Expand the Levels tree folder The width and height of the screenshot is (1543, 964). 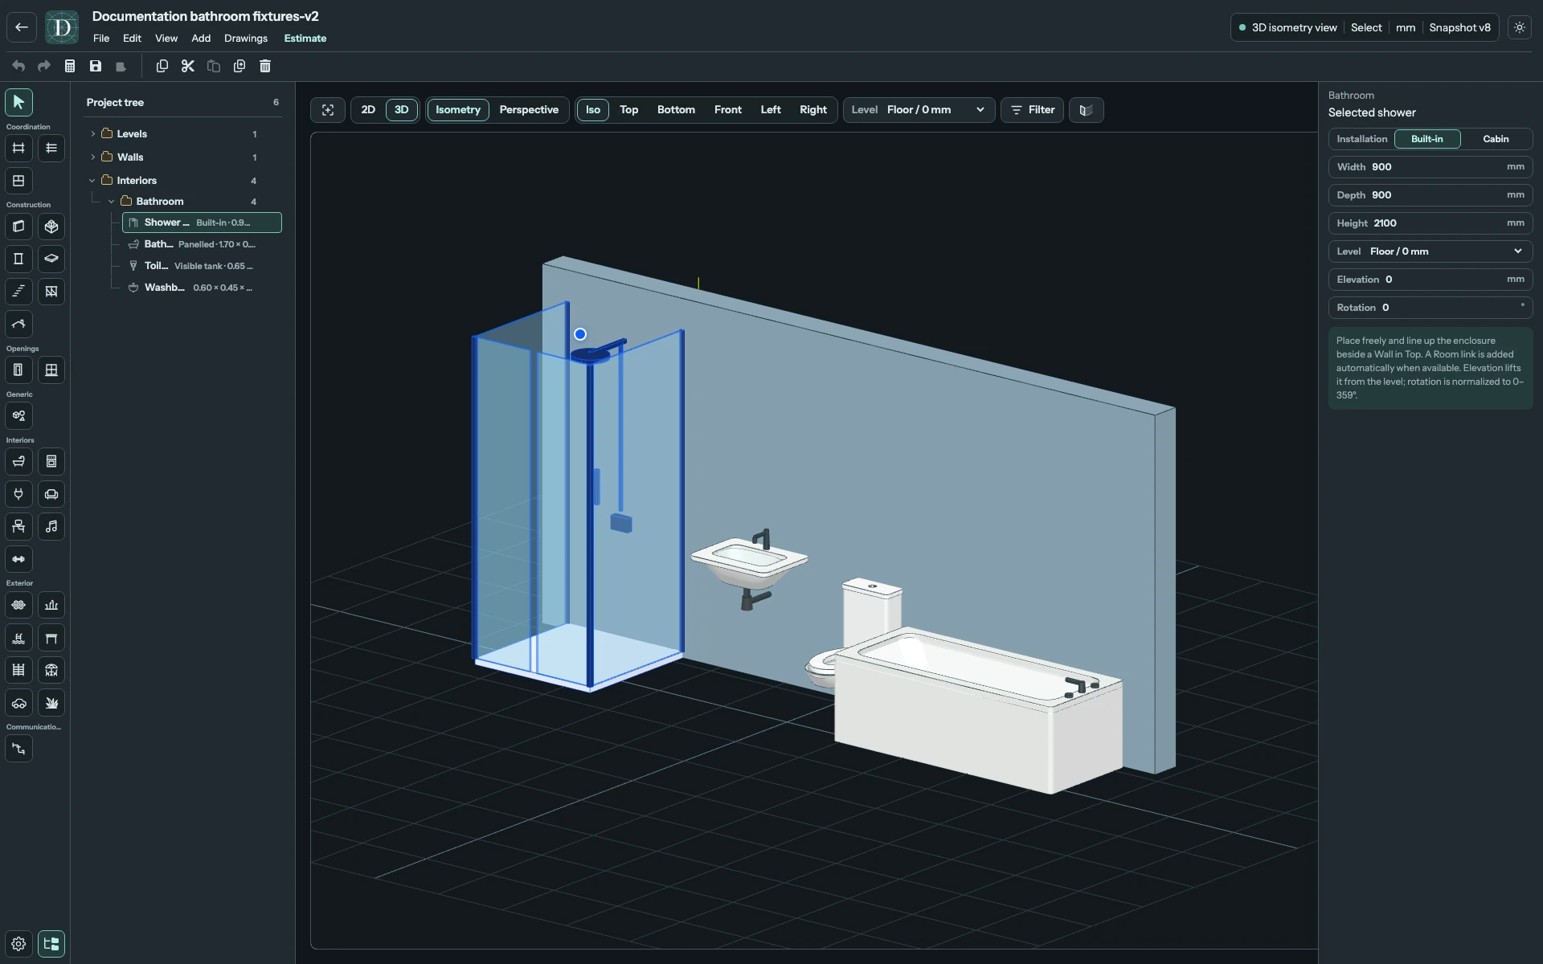[93, 134]
